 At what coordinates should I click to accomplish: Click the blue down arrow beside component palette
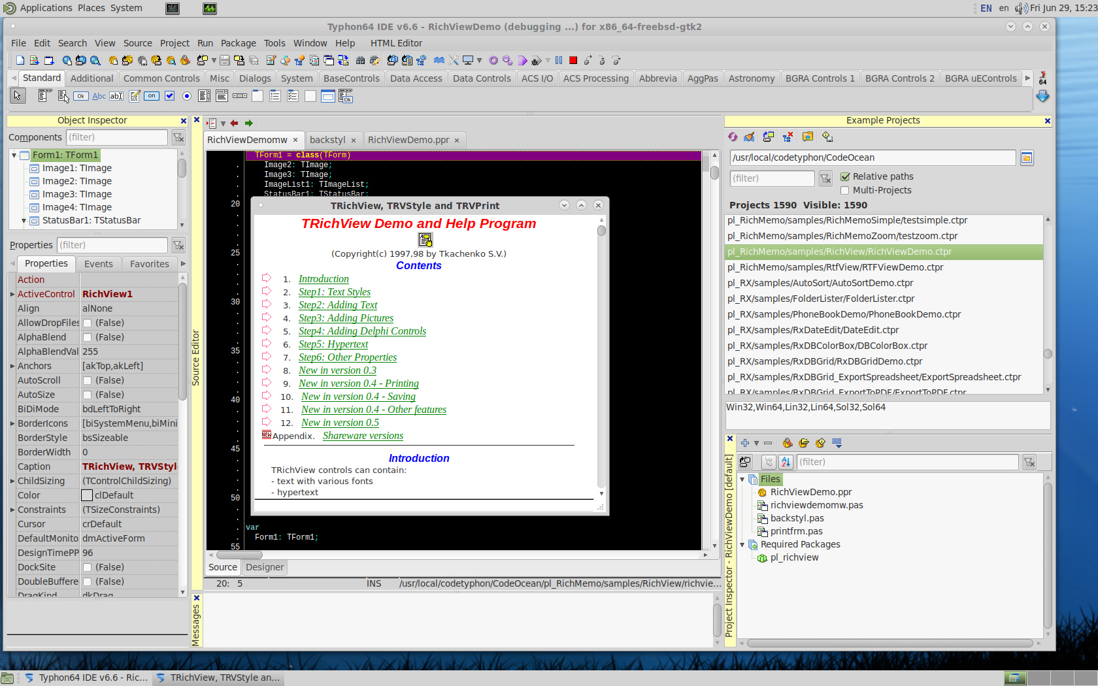coord(1042,96)
